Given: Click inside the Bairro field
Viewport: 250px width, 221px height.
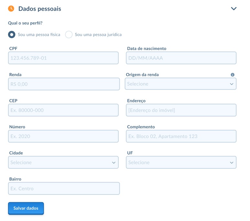Looking at the screenshot, I should tap(64, 189).
